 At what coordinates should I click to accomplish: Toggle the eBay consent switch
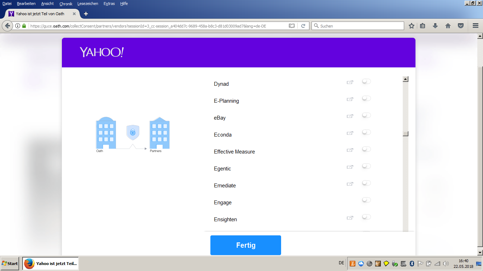click(366, 115)
